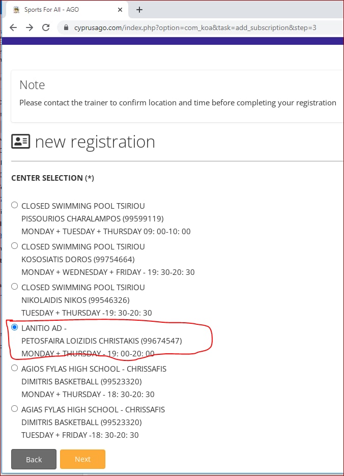Click the browser back arrow
Screen dimensions: 344x476
(x=13, y=27)
